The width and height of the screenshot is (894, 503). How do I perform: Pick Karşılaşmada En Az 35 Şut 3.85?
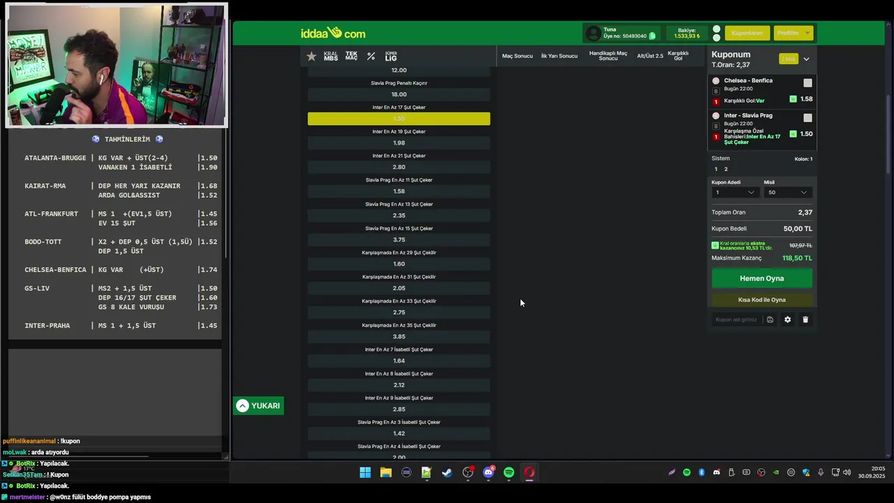(x=399, y=336)
